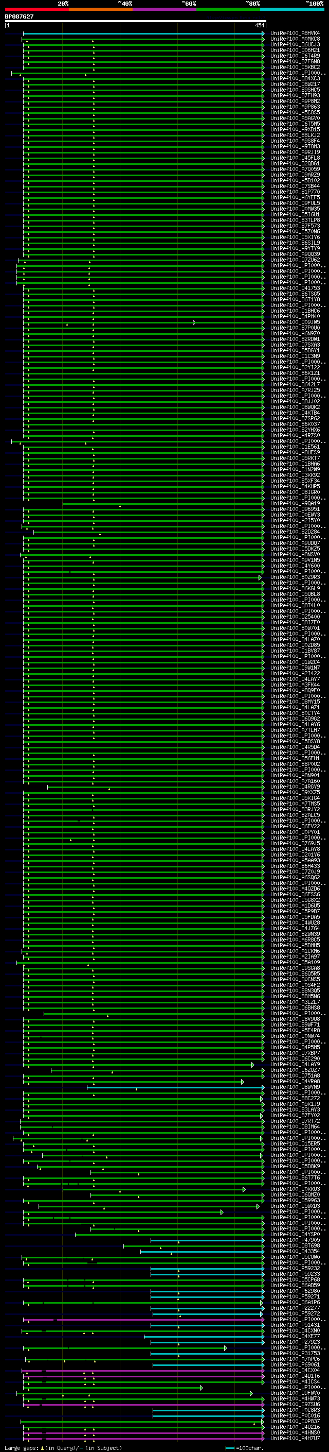Image resolution: width=329 pixels, height=1452 pixels.
Task: Select hit UniRef100_Q9FWV0
Action: tap(295, 1393)
